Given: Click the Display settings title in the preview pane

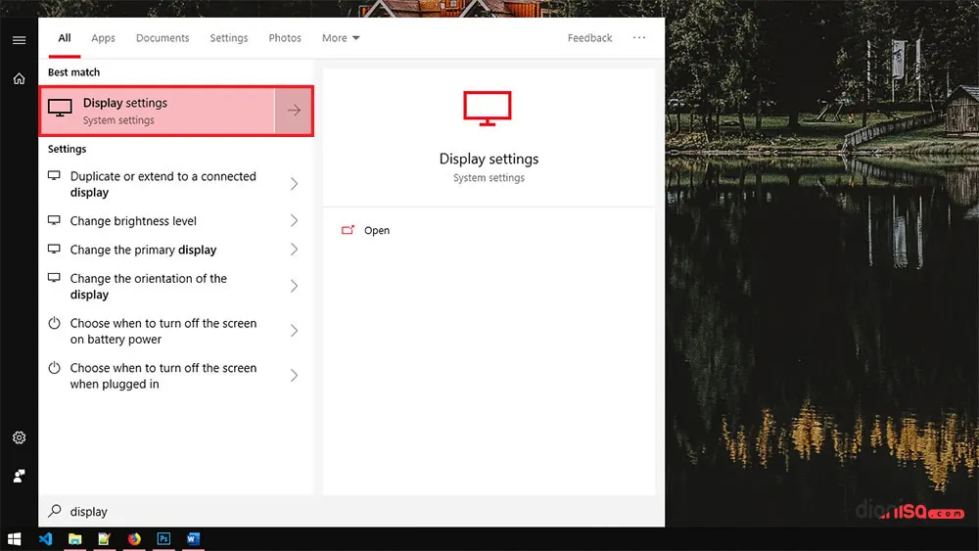Looking at the screenshot, I should point(489,159).
